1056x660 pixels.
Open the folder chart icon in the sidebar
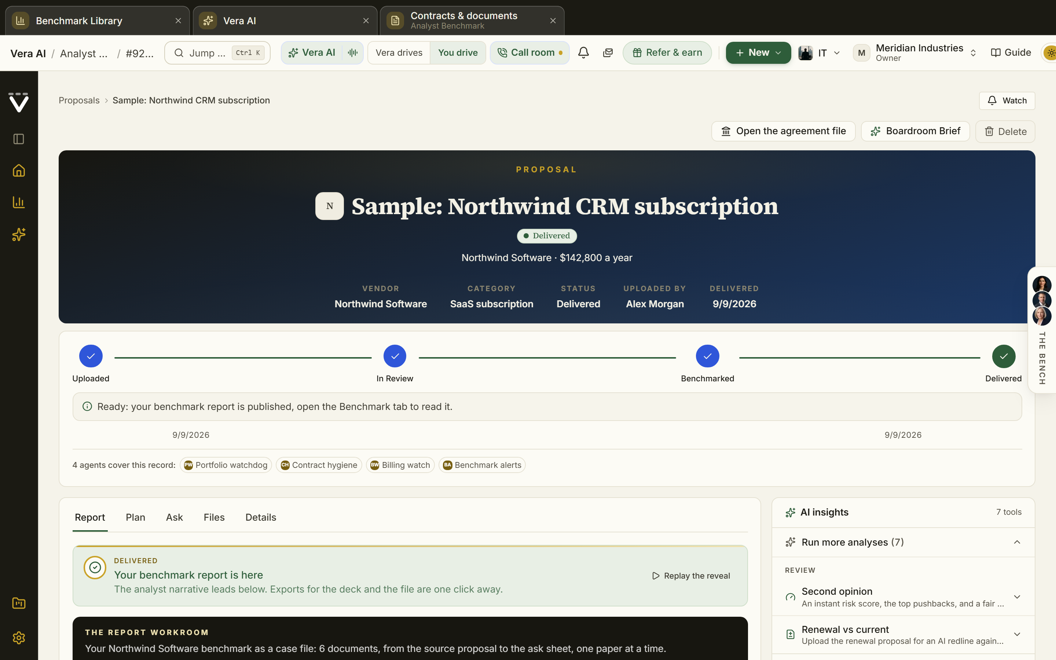coord(19,603)
